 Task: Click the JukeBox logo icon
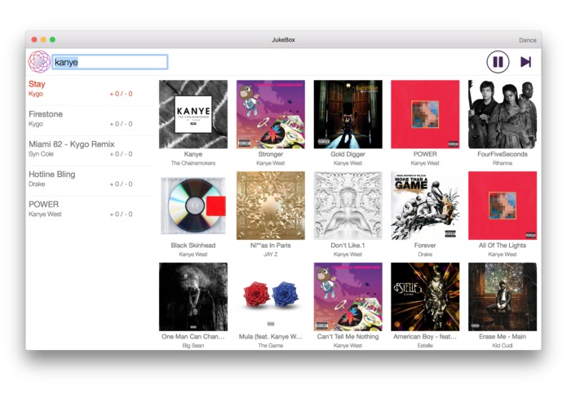tap(39, 62)
